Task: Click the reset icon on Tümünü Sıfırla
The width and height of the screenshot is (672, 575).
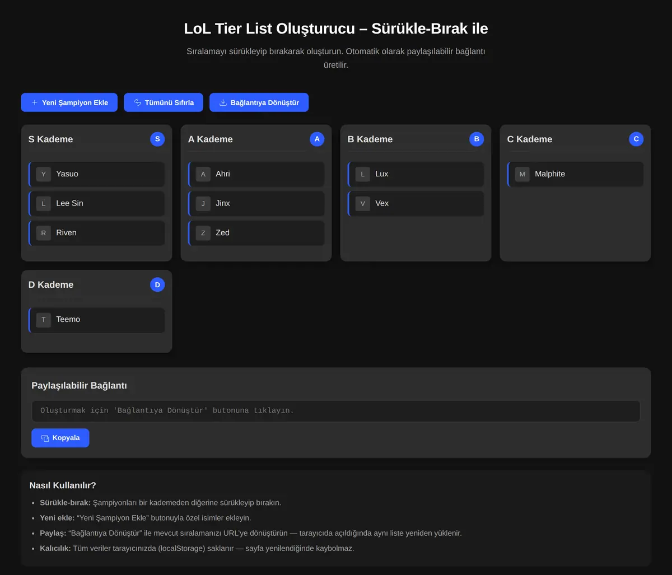Action: coord(138,102)
